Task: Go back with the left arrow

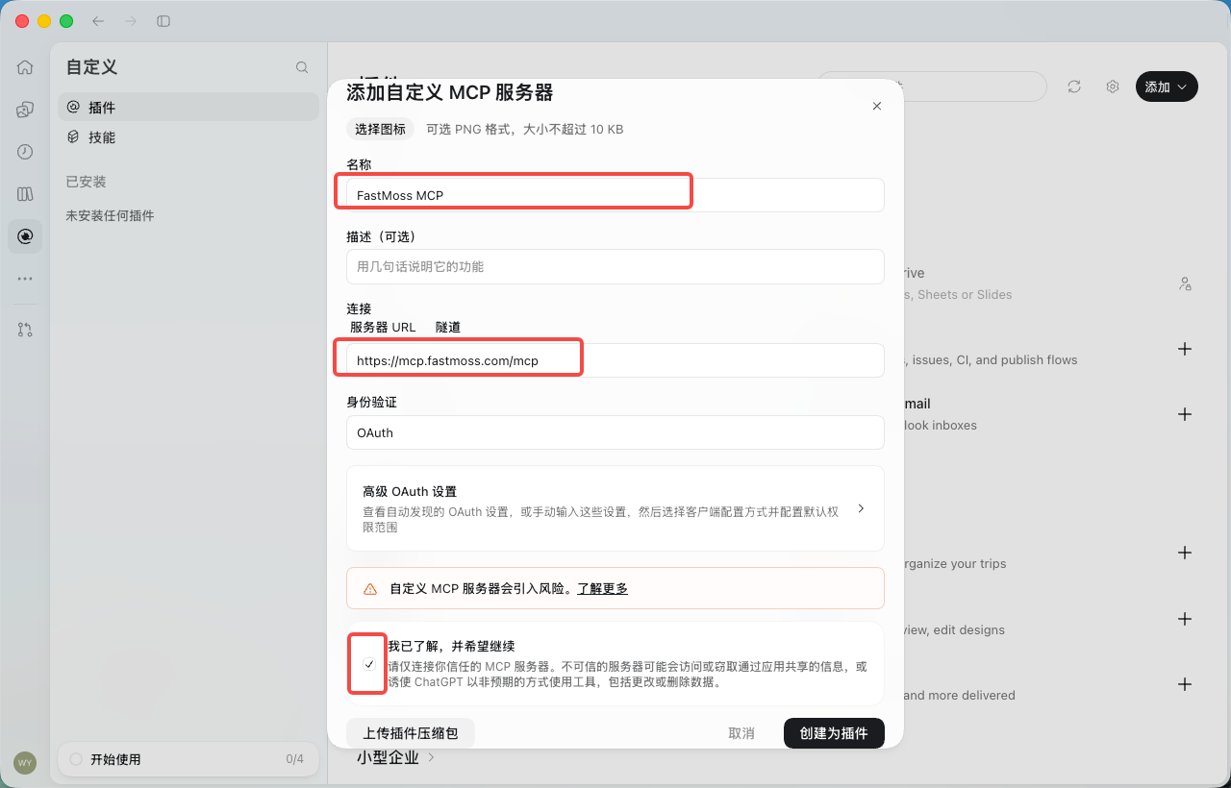Action: click(98, 21)
